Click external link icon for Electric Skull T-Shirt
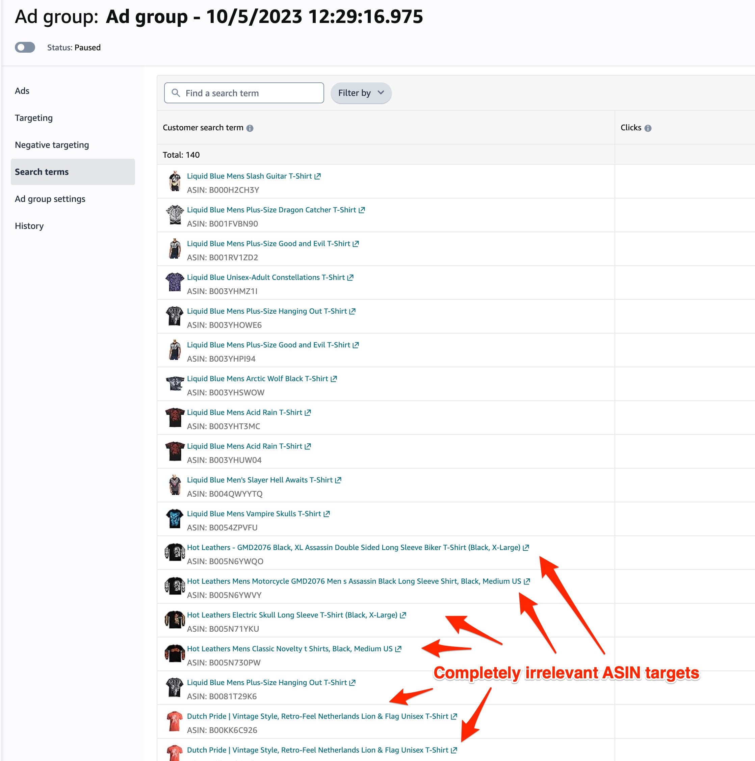 pos(403,615)
